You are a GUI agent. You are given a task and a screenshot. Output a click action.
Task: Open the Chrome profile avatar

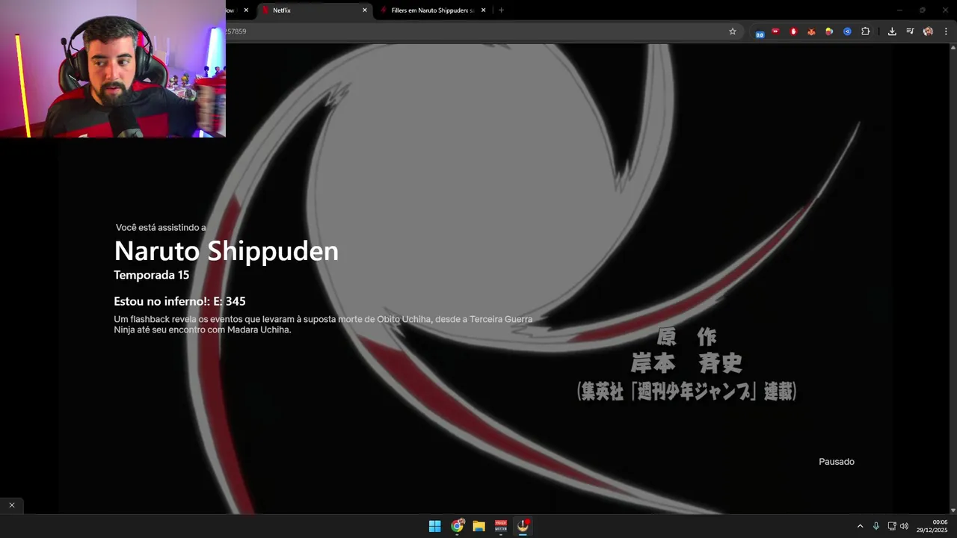(x=928, y=31)
